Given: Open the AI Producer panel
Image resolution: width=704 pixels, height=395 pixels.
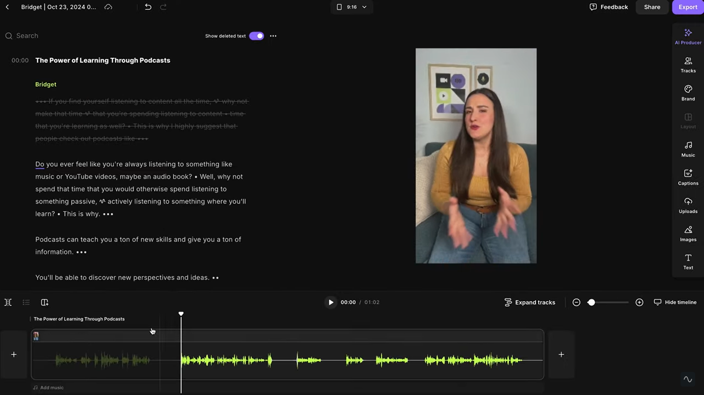Looking at the screenshot, I should pos(688,36).
